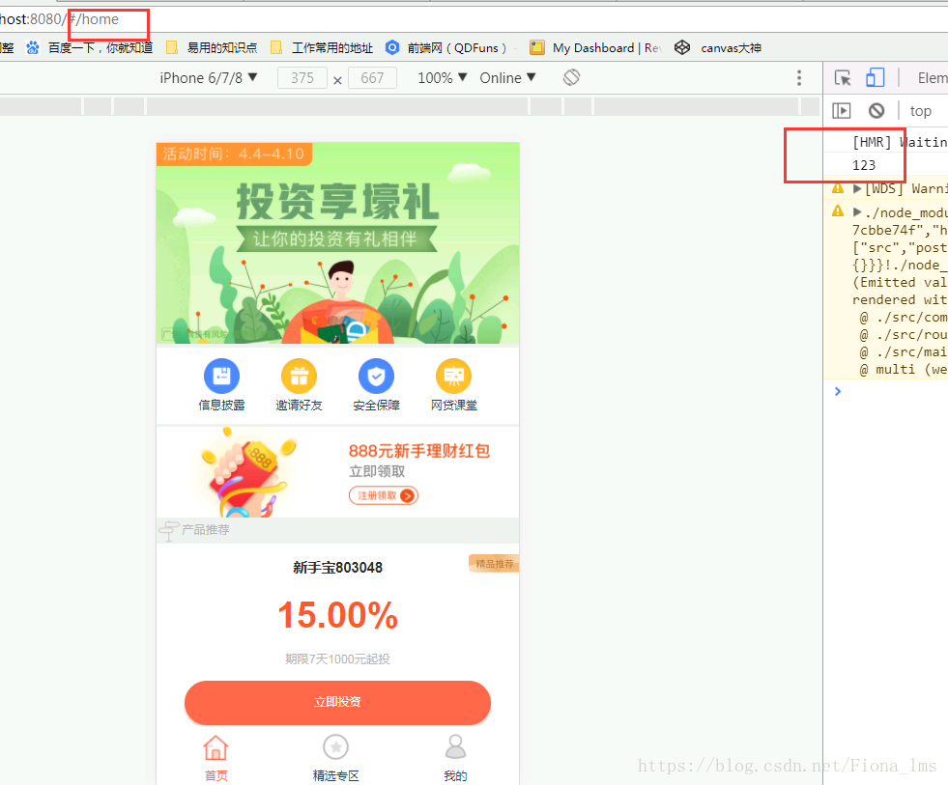This screenshot has height=785, width=948.
Task: Click the screen rotation icon in device toolbar
Action: (x=571, y=76)
